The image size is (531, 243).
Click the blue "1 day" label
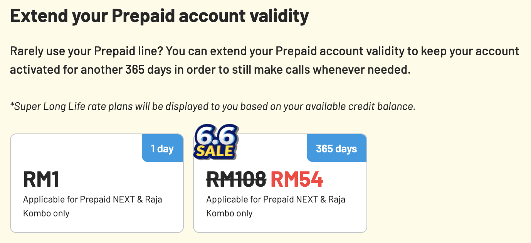(162, 148)
